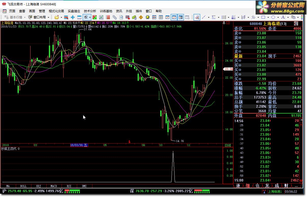Open the 查看 menu

pos(22,11)
